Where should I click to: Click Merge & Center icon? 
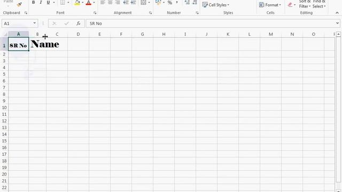click(143, 2)
